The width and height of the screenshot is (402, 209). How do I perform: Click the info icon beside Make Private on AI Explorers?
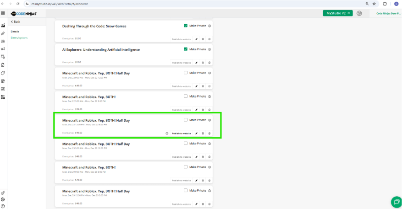click(209, 49)
